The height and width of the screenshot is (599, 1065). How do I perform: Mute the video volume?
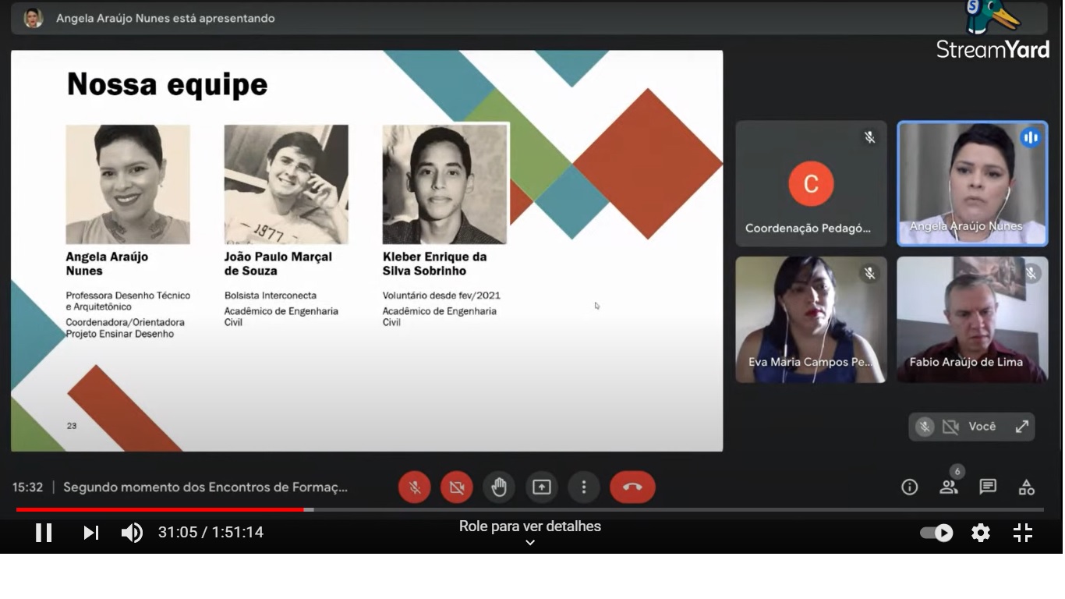click(132, 533)
